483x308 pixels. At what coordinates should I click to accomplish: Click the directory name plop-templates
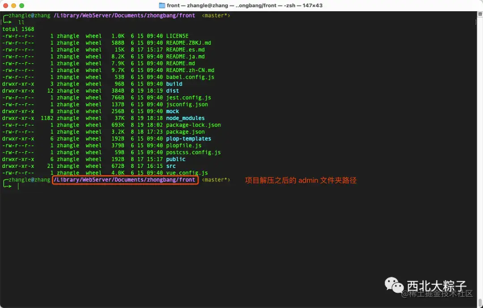pyautogui.click(x=189, y=138)
